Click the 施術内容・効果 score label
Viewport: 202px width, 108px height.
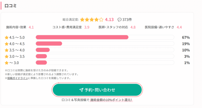pos(16,27)
